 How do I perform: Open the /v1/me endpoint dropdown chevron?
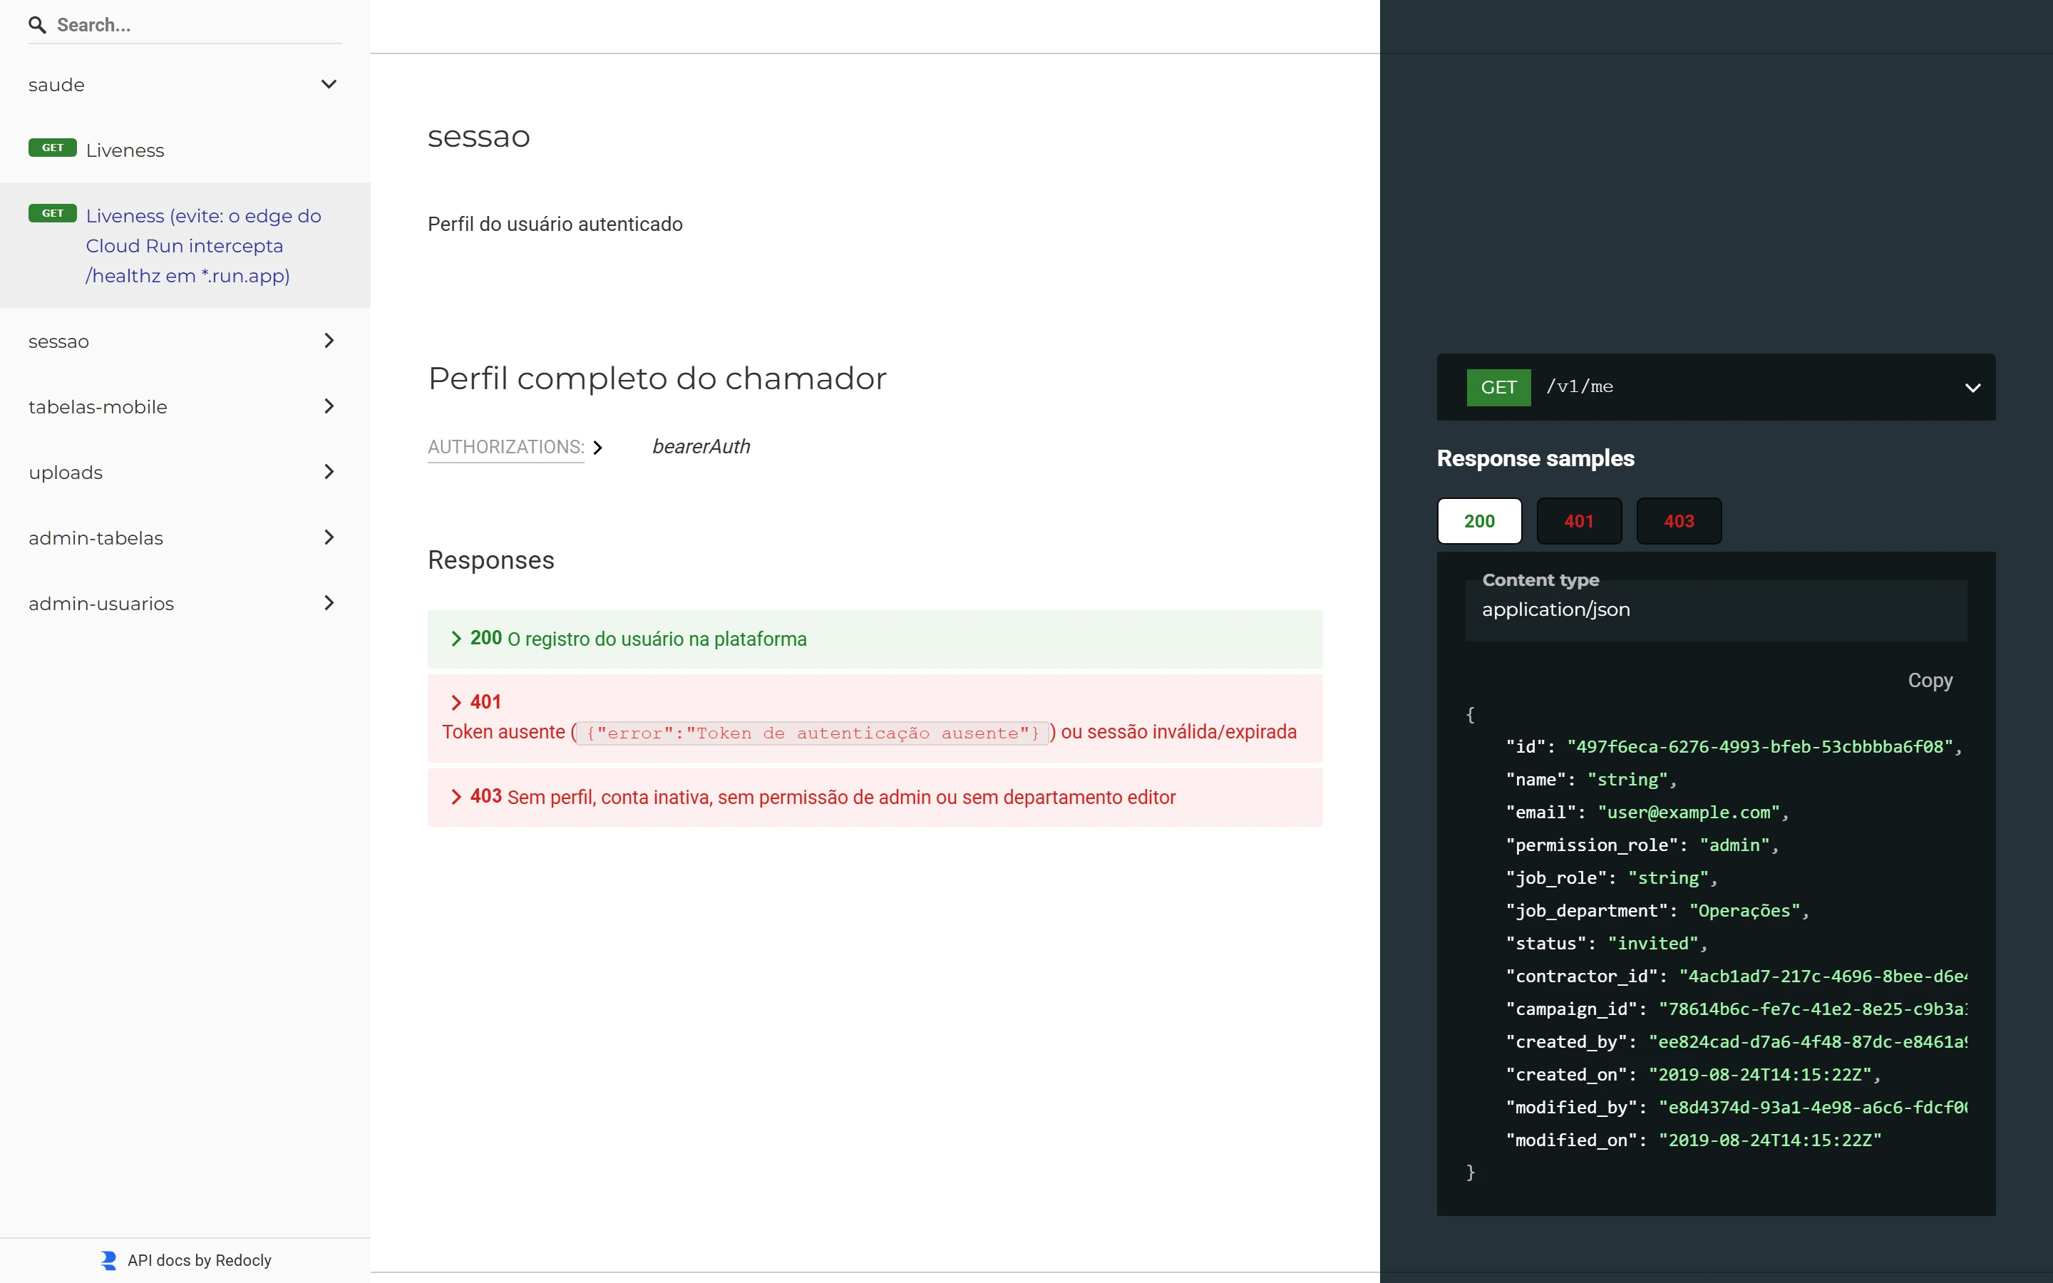click(x=1972, y=388)
